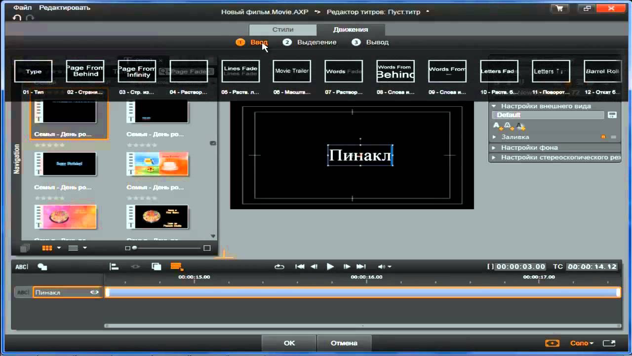This screenshot has height=356, width=632.
Task: Open the Соло dropdown
Action: [582, 343]
